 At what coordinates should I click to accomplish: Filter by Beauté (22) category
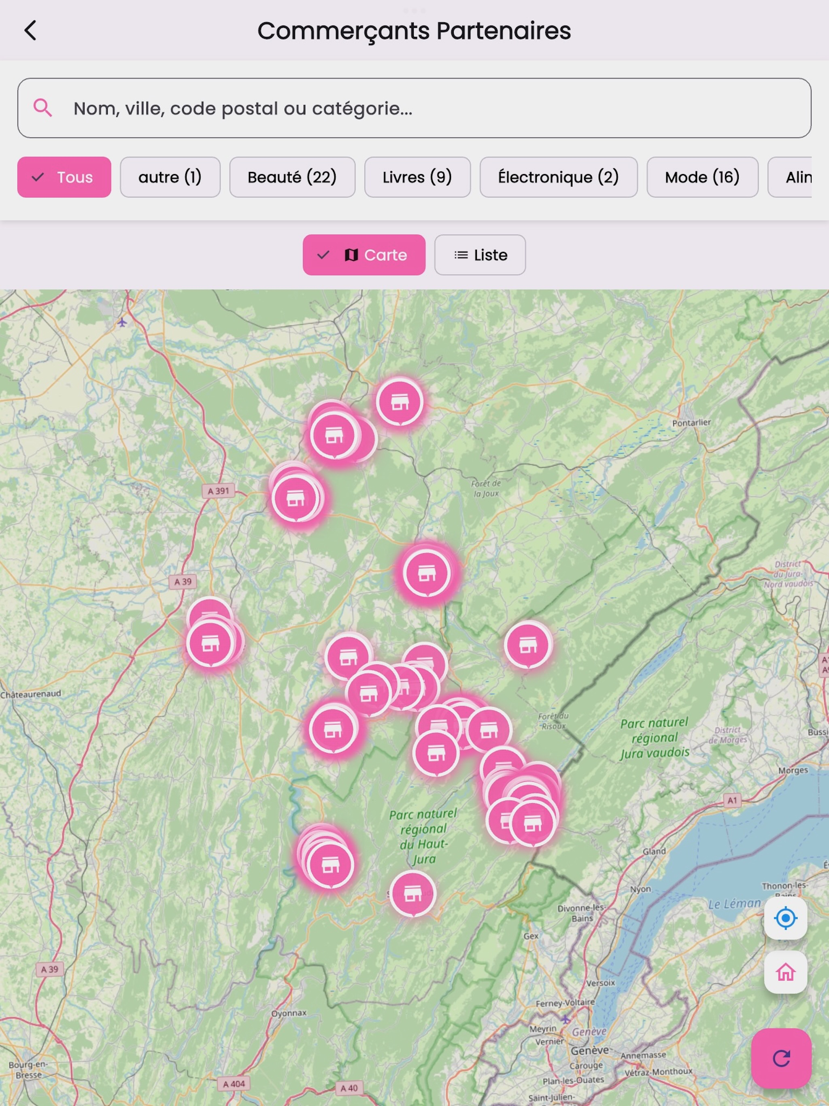292,177
